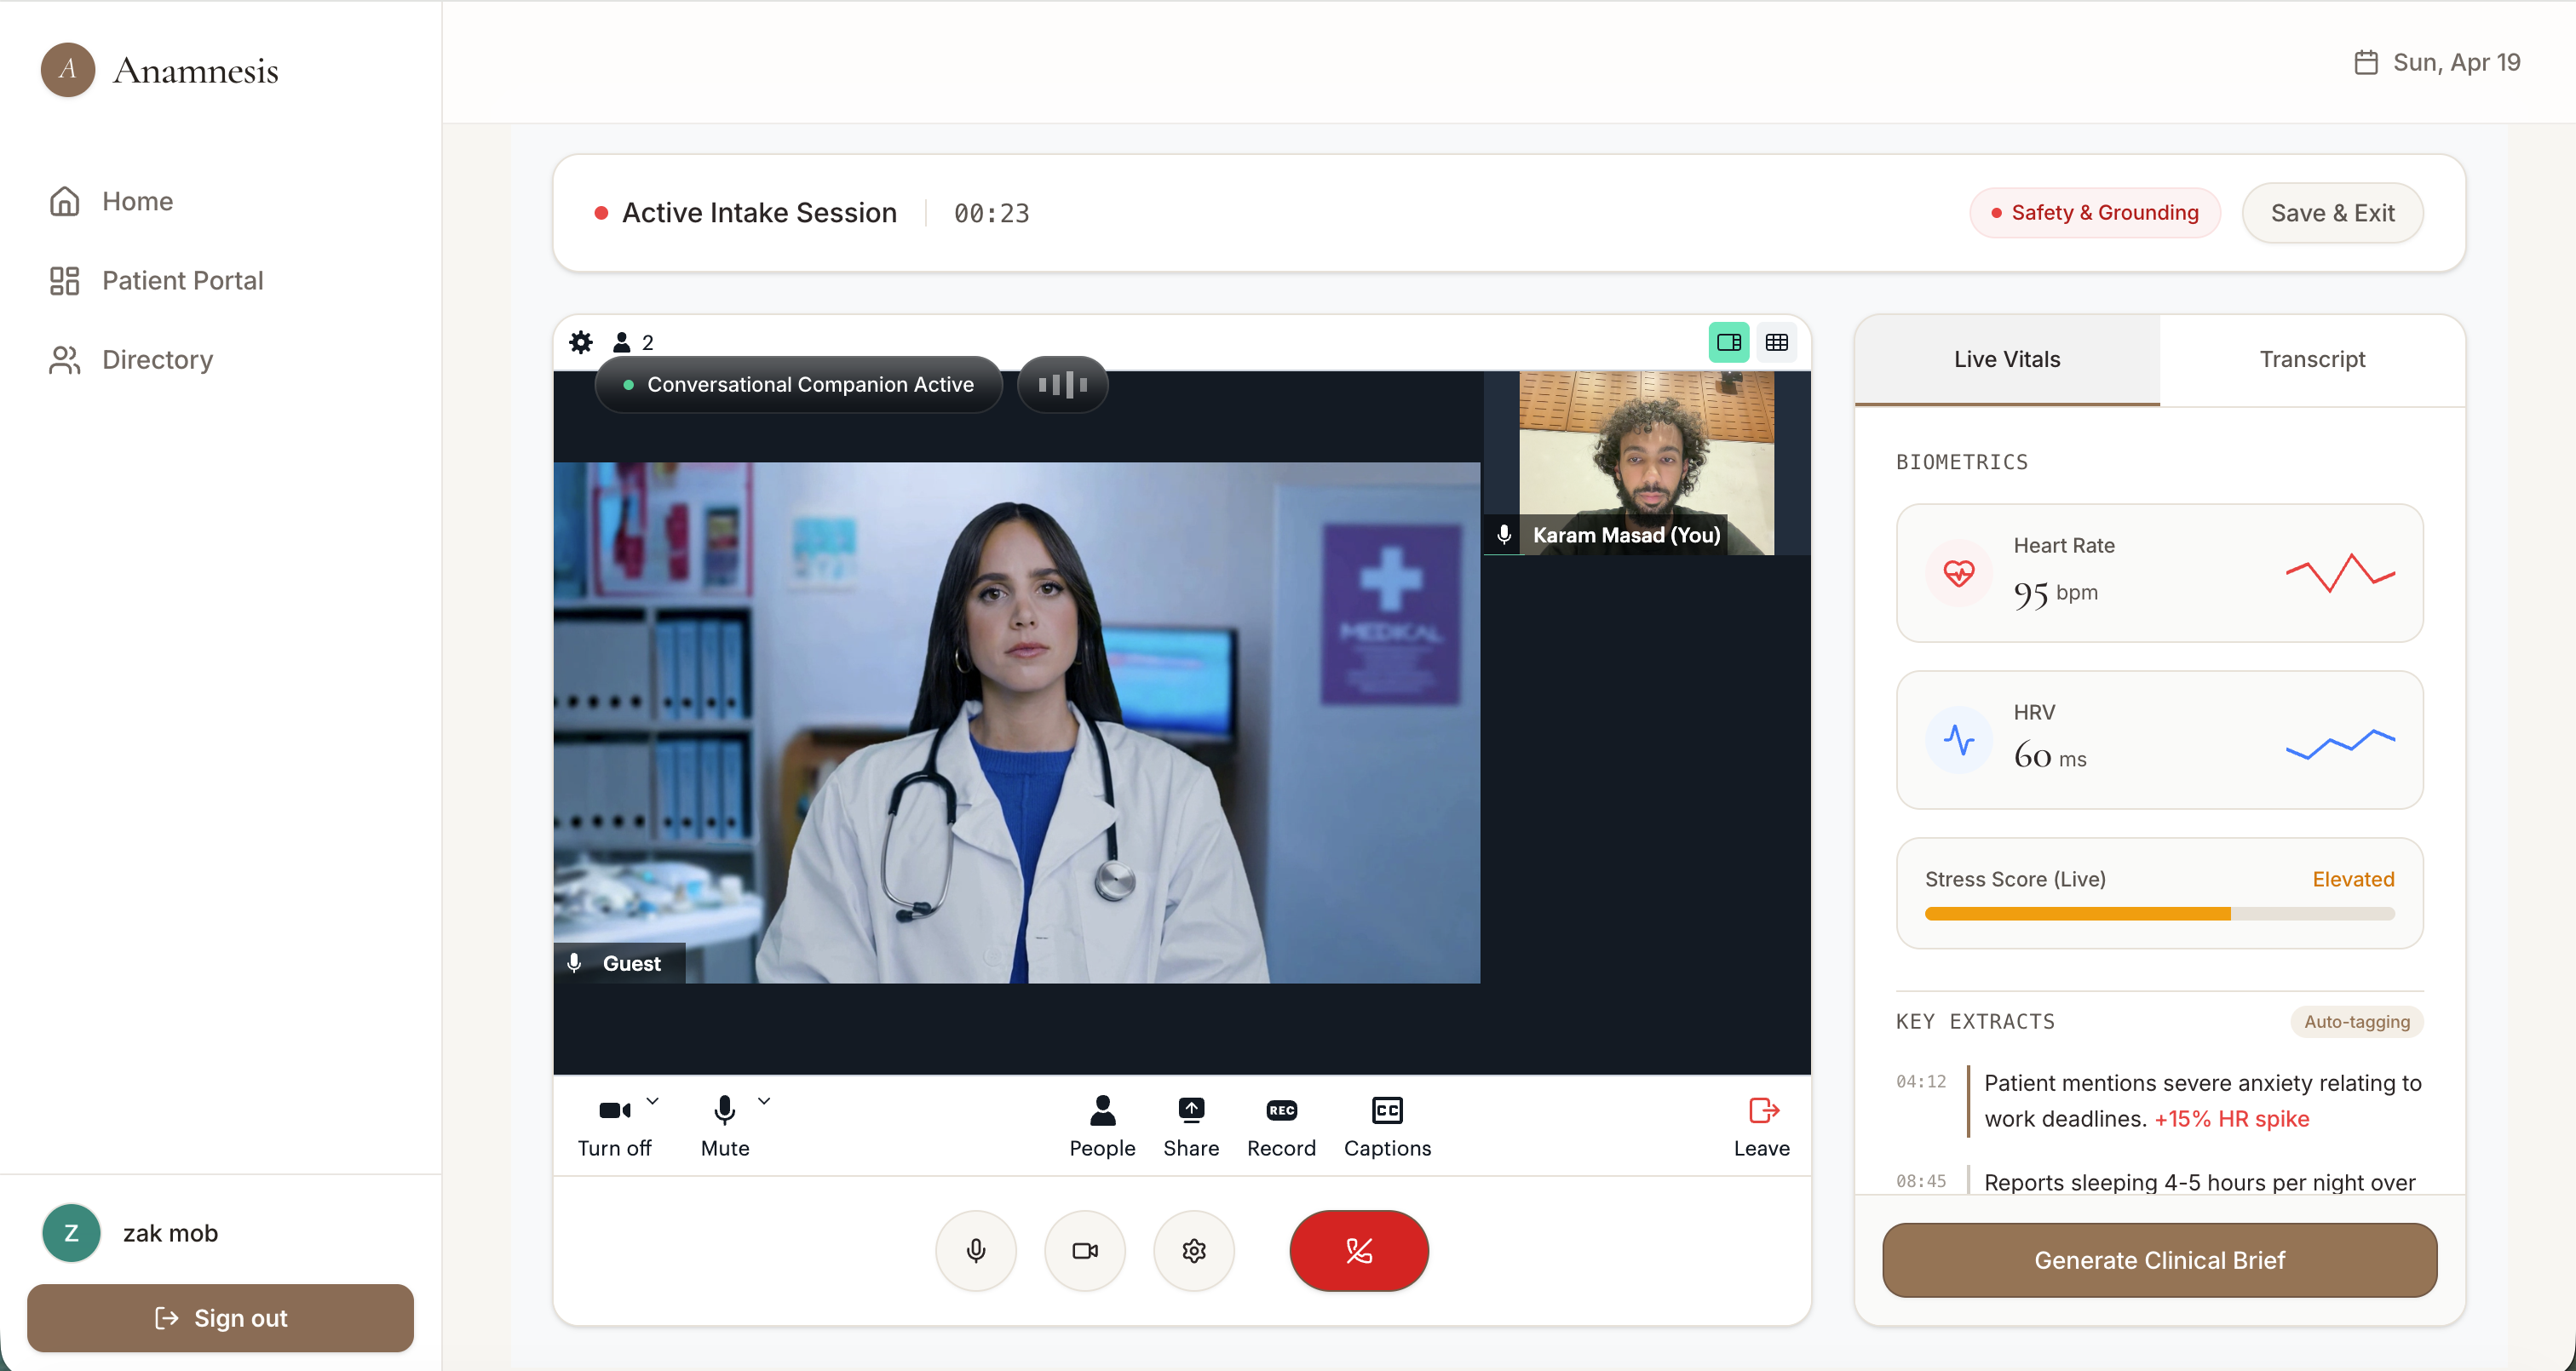
Task: Switch to the Transcript tab
Action: click(x=2311, y=359)
